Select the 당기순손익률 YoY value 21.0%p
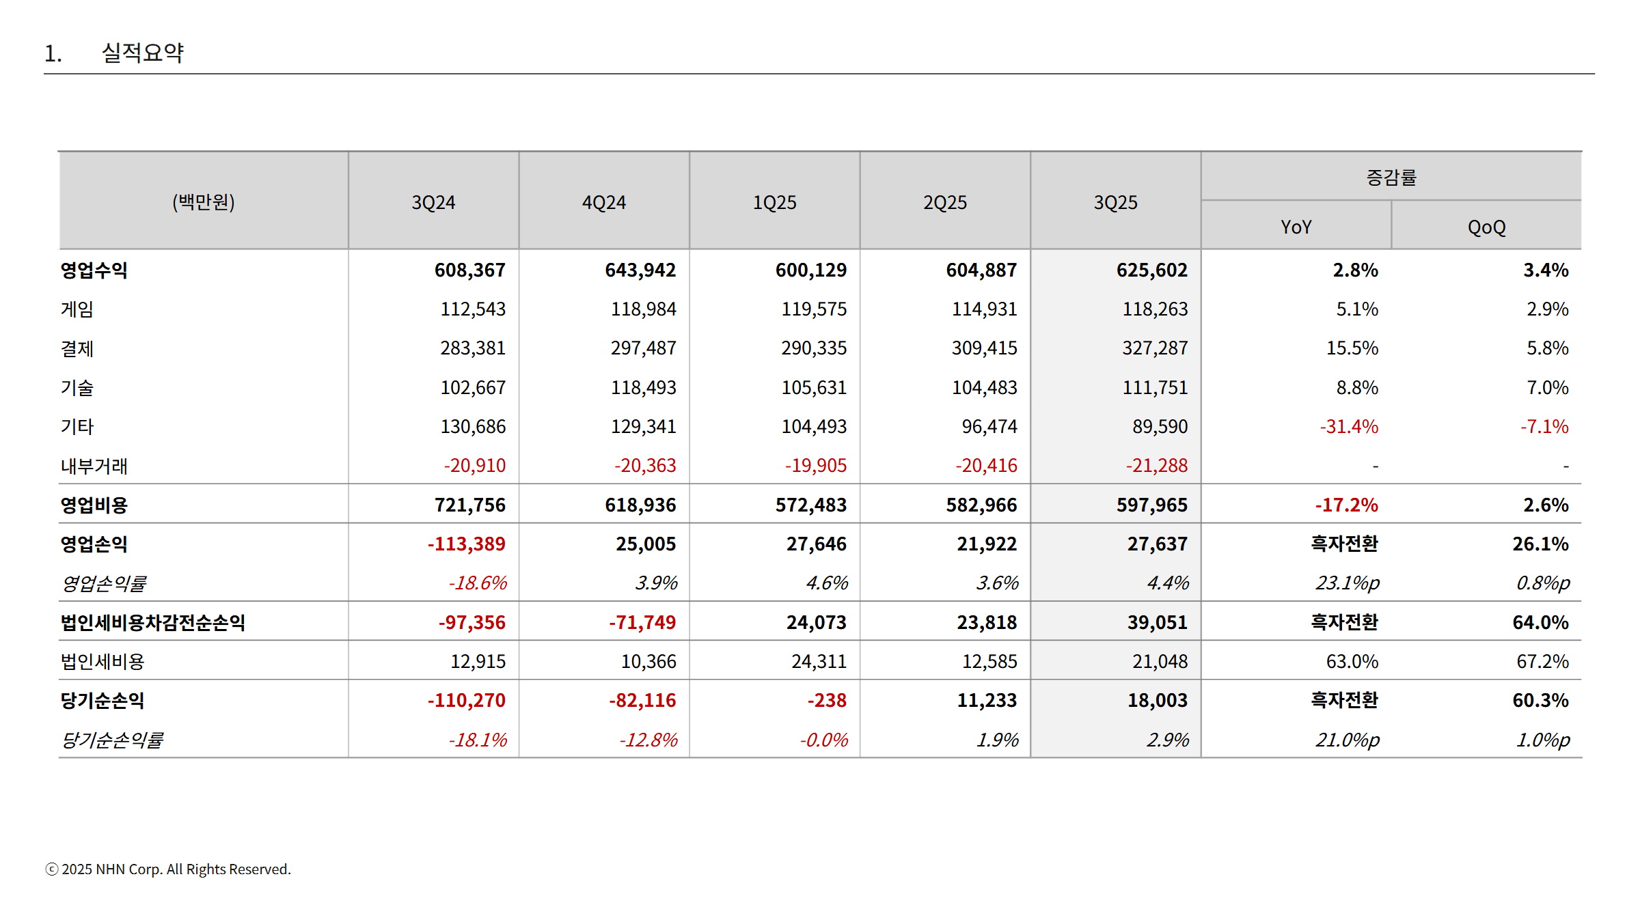The height and width of the screenshot is (922, 1640). pyautogui.click(x=1347, y=740)
